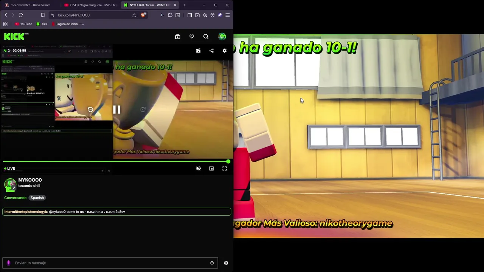Toggle the browser sidebar panel
484x272 pixels.
tap(190, 15)
